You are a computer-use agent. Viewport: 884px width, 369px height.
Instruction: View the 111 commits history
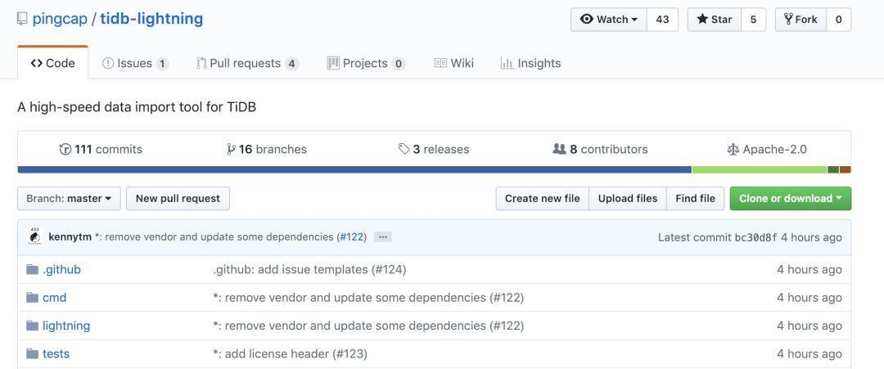(101, 149)
